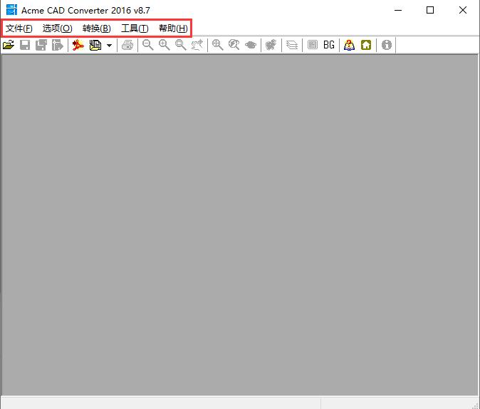The width and height of the screenshot is (480, 409).
Task: Open the batch convert files icon
Action: click(x=95, y=45)
